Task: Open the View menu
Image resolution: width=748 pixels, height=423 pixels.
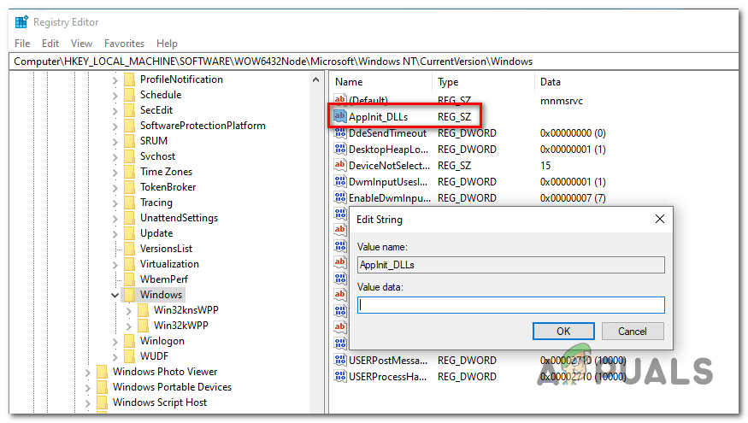Action: click(x=81, y=44)
